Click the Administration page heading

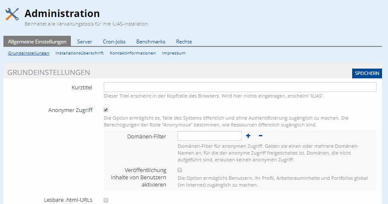click(62, 14)
